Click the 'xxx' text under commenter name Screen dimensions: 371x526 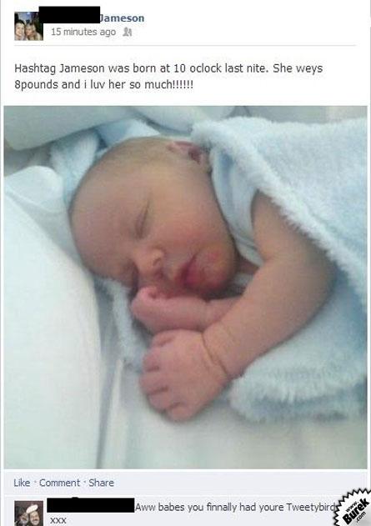click(58, 520)
